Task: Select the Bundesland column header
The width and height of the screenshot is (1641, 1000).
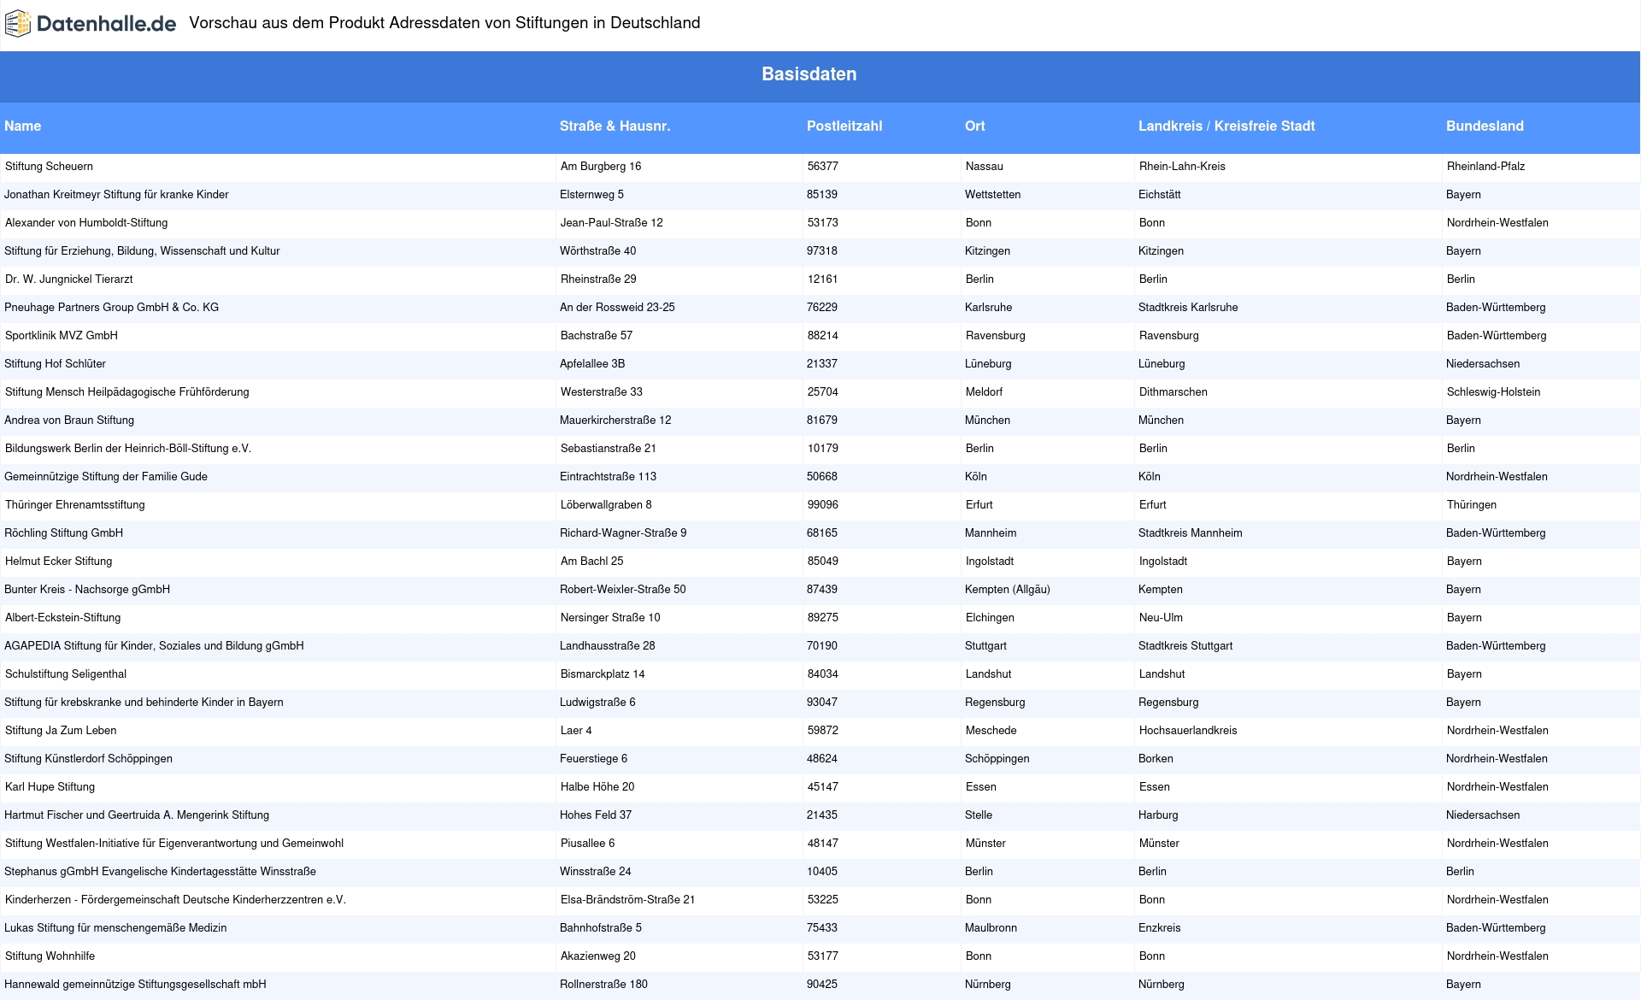Action: pos(1485,126)
